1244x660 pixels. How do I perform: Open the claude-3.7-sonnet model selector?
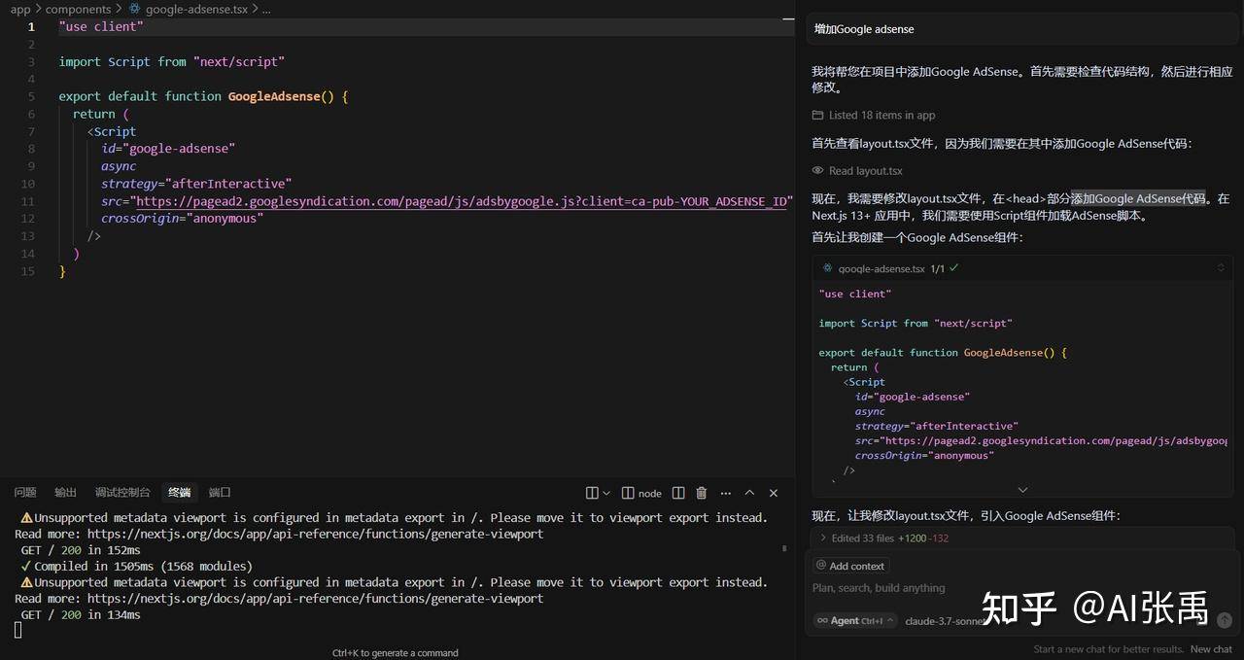947,621
